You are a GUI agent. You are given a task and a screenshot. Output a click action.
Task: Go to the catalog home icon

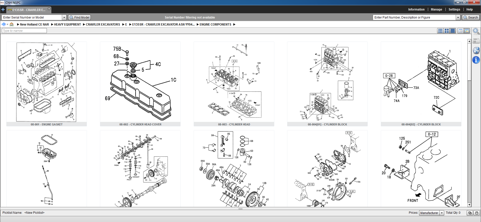[x=12, y=24]
